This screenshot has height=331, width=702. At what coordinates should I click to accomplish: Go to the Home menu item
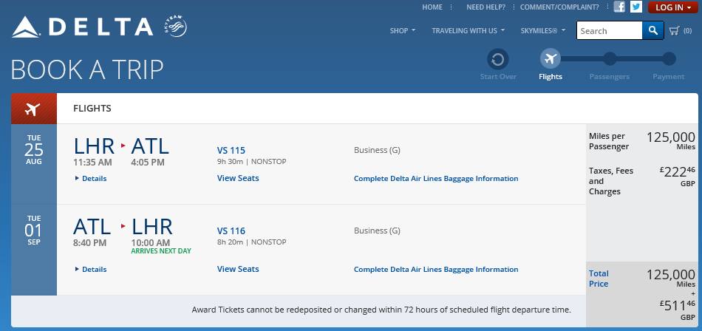[432, 7]
